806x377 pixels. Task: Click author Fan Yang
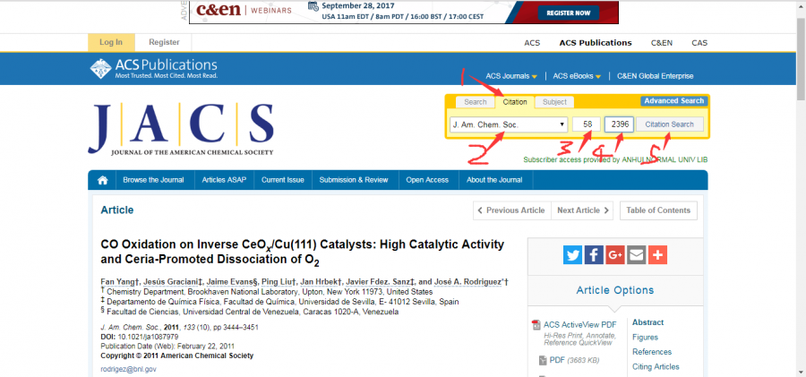pyautogui.click(x=117, y=282)
